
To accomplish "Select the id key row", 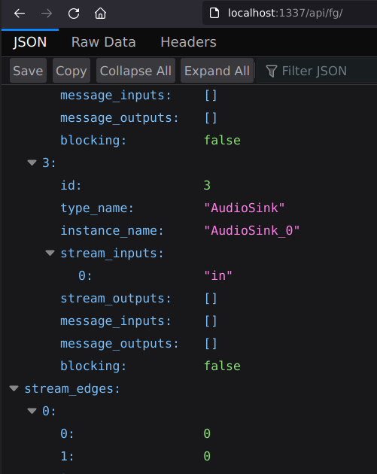I will pos(71,185).
